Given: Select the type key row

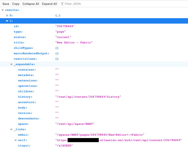Looking at the screenshot, I should 18,32.
